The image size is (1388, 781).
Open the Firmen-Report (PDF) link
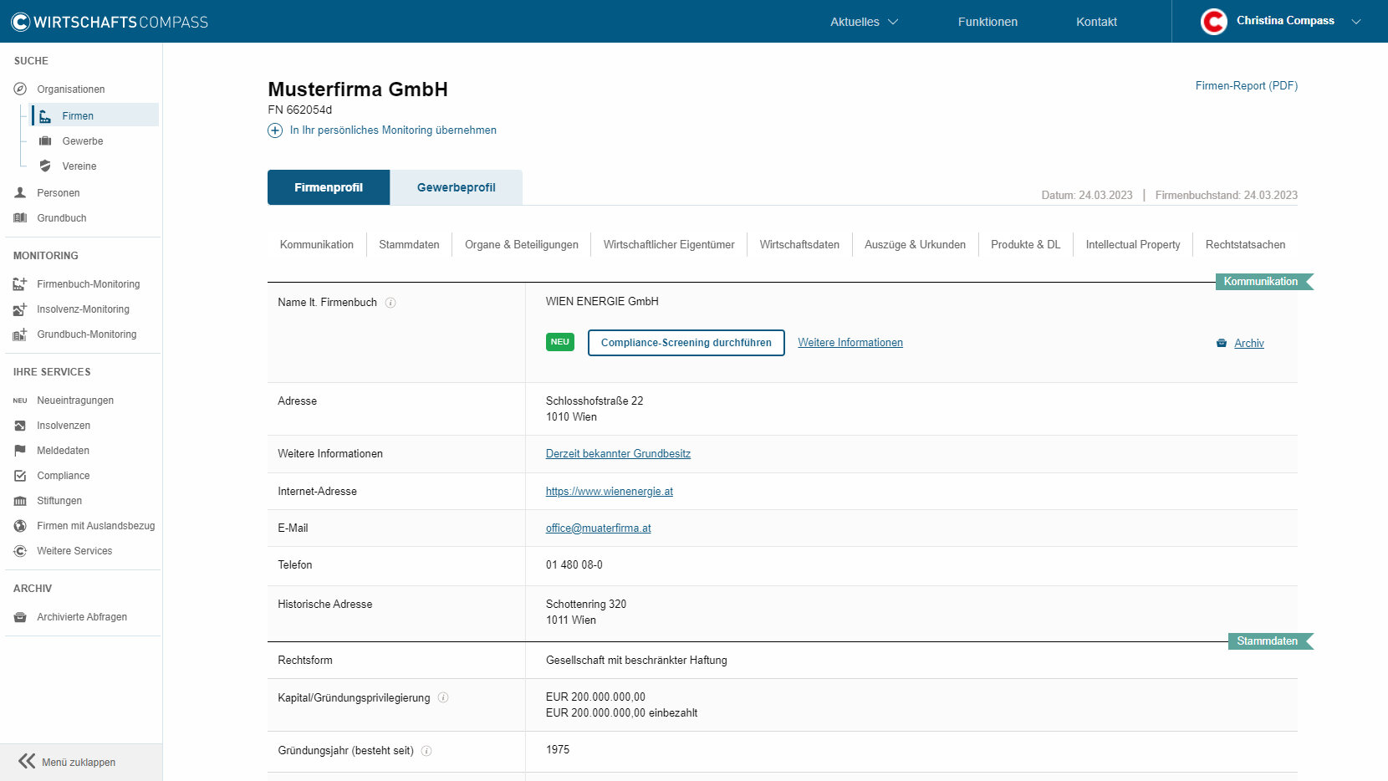coord(1246,85)
